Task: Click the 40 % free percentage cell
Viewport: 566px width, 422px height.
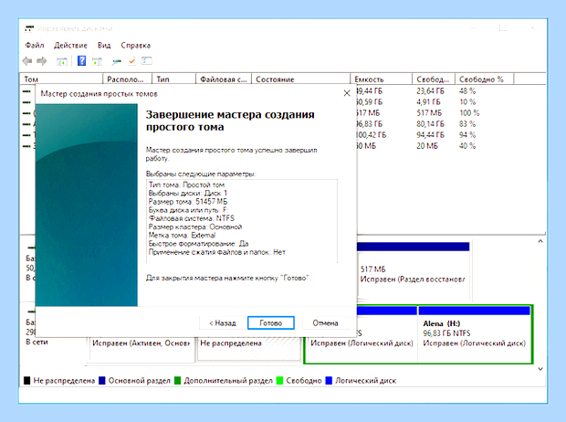Action: 467,146
